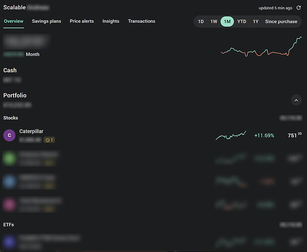The image size is (307, 252).
Task: Show performance Since purchase
Action: pyautogui.click(x=281, y=22)
